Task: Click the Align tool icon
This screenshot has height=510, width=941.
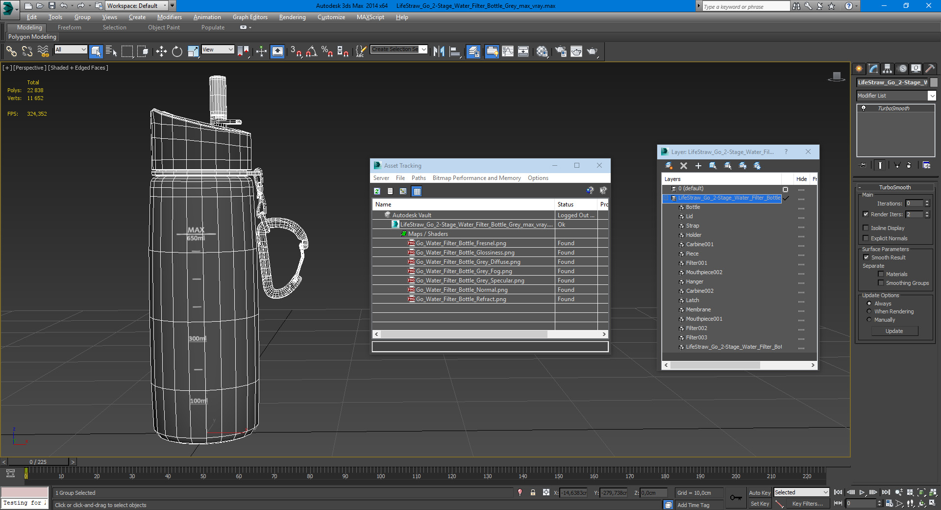Action: [455, 51]
